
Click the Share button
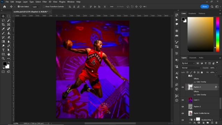point(205,7)
